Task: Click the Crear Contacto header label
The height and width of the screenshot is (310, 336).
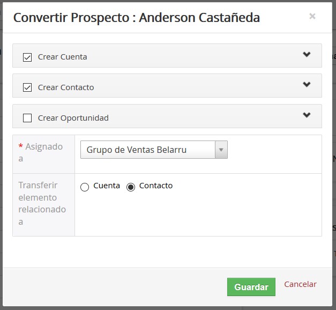Action: 66,87
